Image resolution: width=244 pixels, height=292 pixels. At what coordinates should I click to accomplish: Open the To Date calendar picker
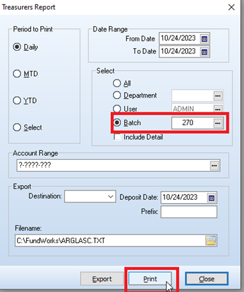click(205, 52)
